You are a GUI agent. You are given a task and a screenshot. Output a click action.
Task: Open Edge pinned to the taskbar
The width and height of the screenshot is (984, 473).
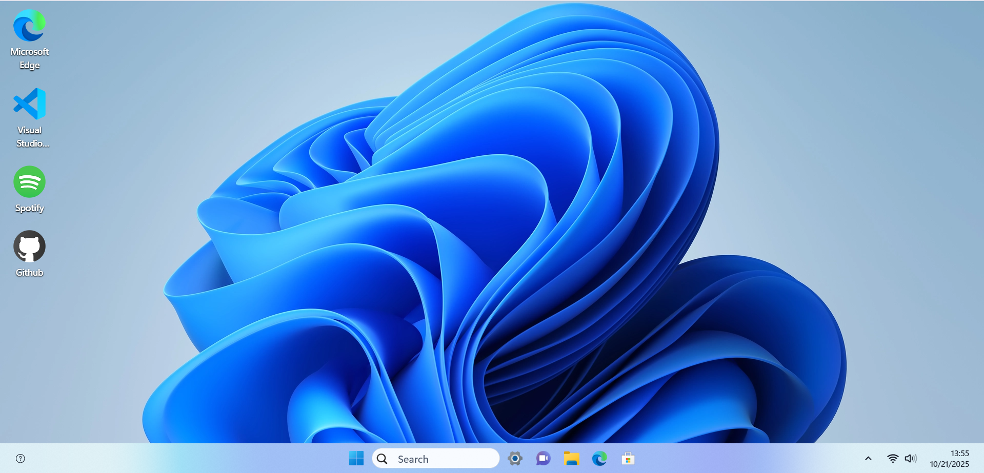point(599,459)
